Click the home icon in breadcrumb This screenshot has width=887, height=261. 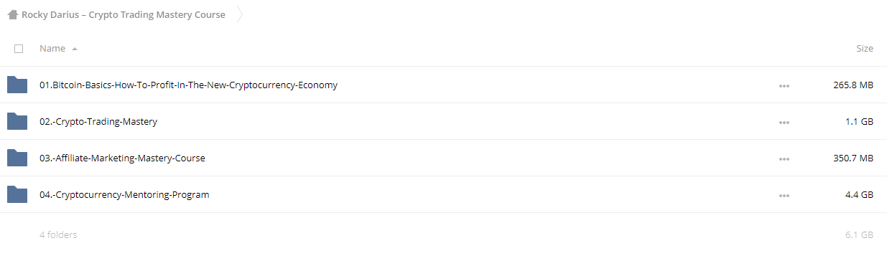tap(12, 14)
